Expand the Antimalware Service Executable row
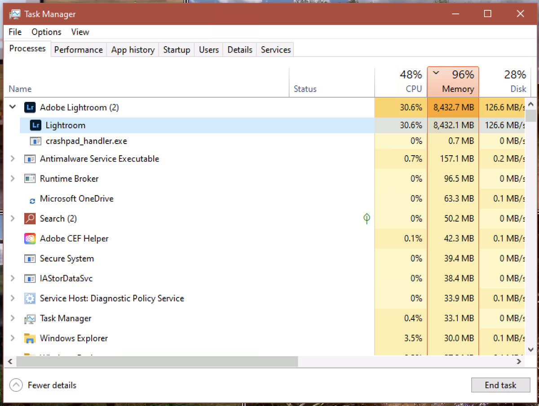Viewport: 539px width, 406px height. click(x=13, y=159)
